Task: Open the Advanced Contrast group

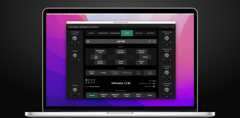Action: point(142,52)
